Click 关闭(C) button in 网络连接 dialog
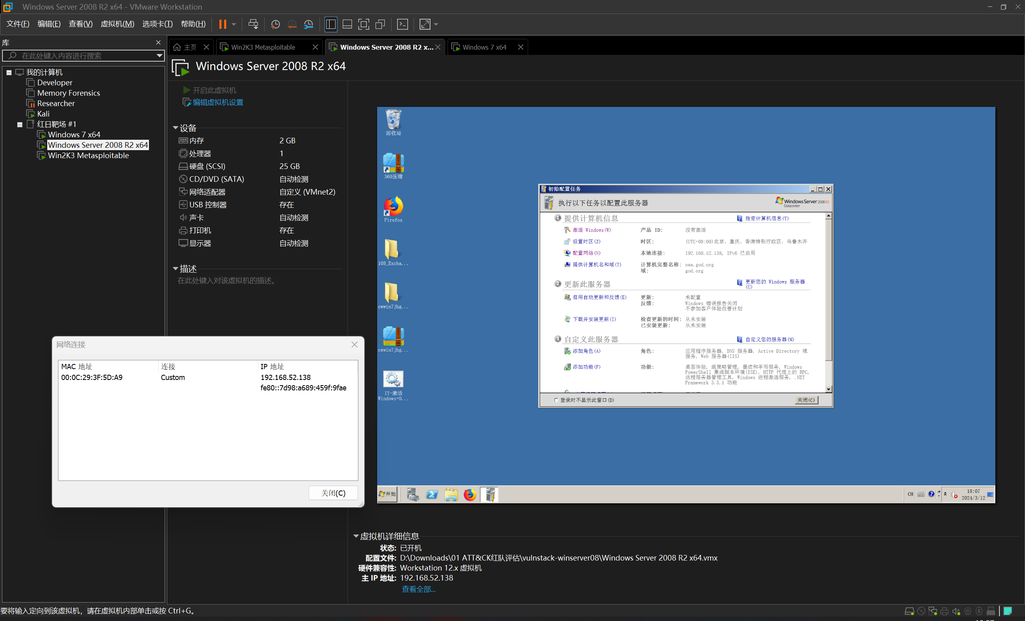The width and height of the screenshot is (1025, 621). pyautogui.click(x=333, y=493)
